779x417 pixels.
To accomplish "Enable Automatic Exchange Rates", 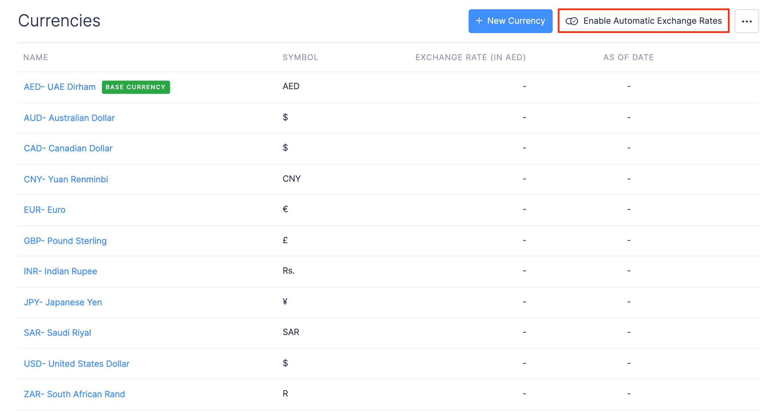I will tap(652, 21).
